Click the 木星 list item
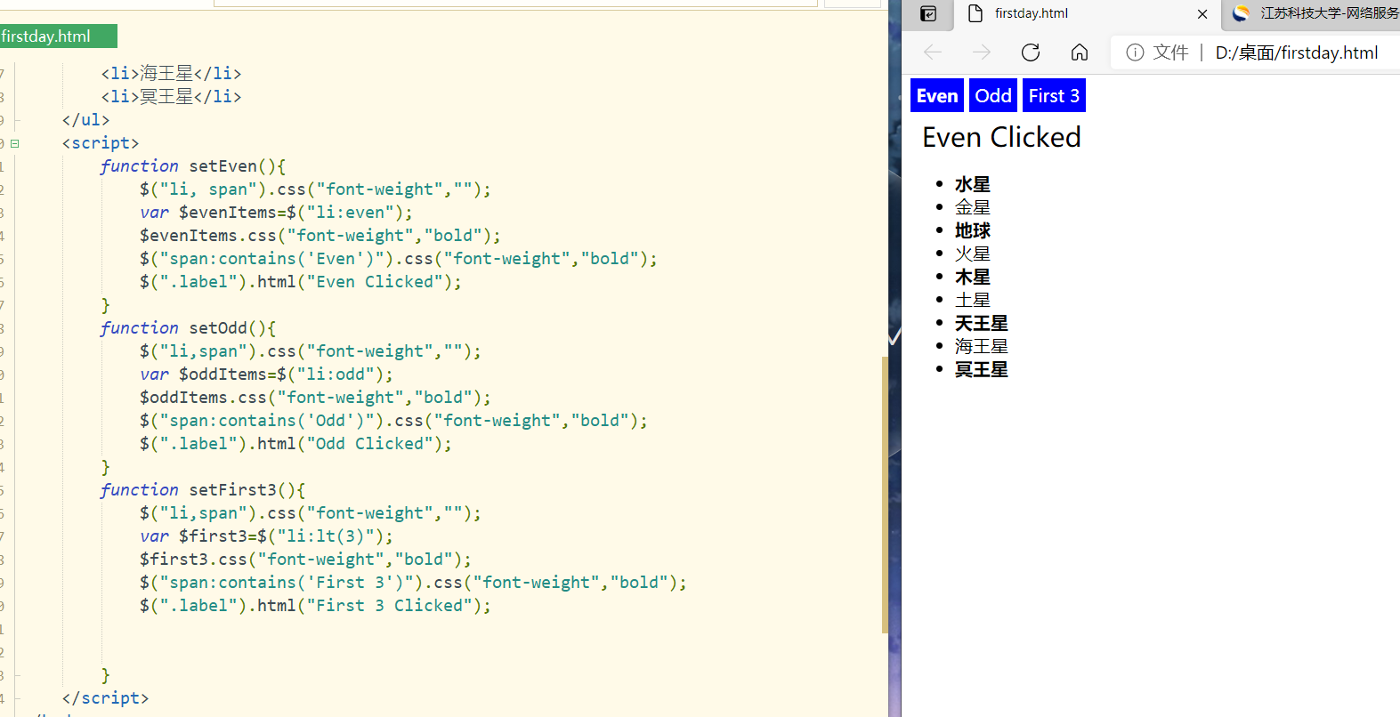1400x717 pixels. point(973,277)
